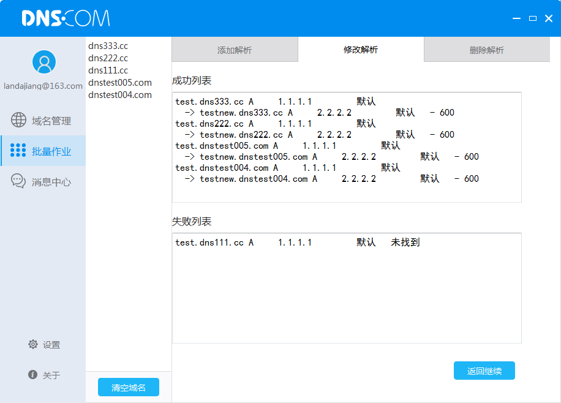Open settings via the gear icon
561x403 pixels.
pyautogui.click(x=33, y=344)
